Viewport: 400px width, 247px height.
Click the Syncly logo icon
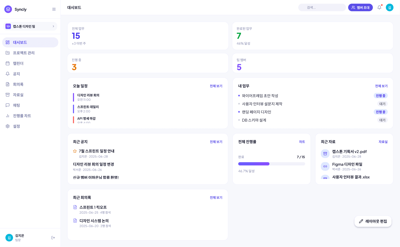point(8,9)
